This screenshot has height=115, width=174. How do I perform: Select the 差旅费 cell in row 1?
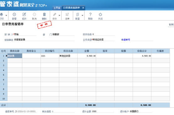(x=15, y=56)
